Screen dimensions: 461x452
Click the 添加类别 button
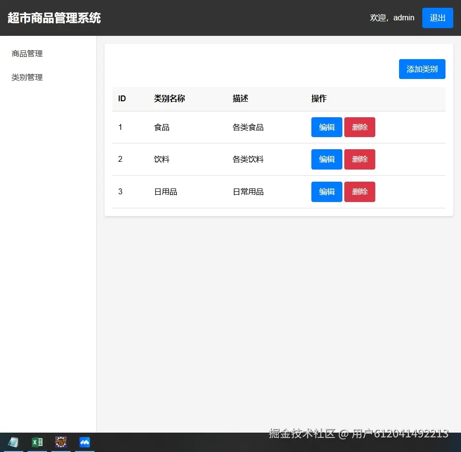pos(422,69)
